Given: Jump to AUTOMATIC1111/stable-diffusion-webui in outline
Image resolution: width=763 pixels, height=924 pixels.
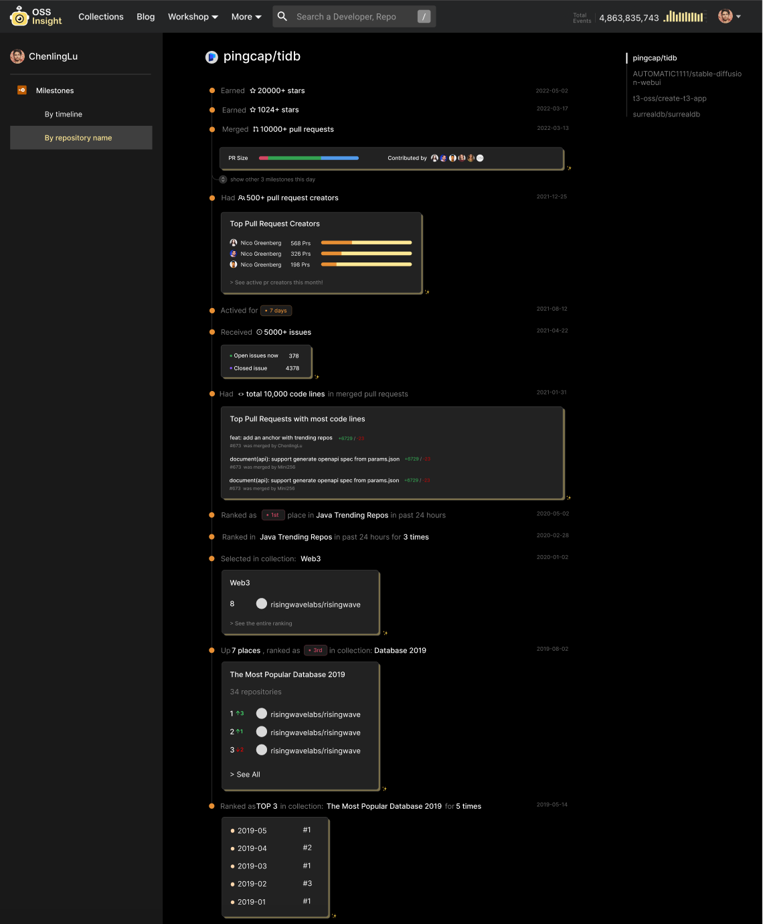Looking at the screenshot, I should click(687, 78).
